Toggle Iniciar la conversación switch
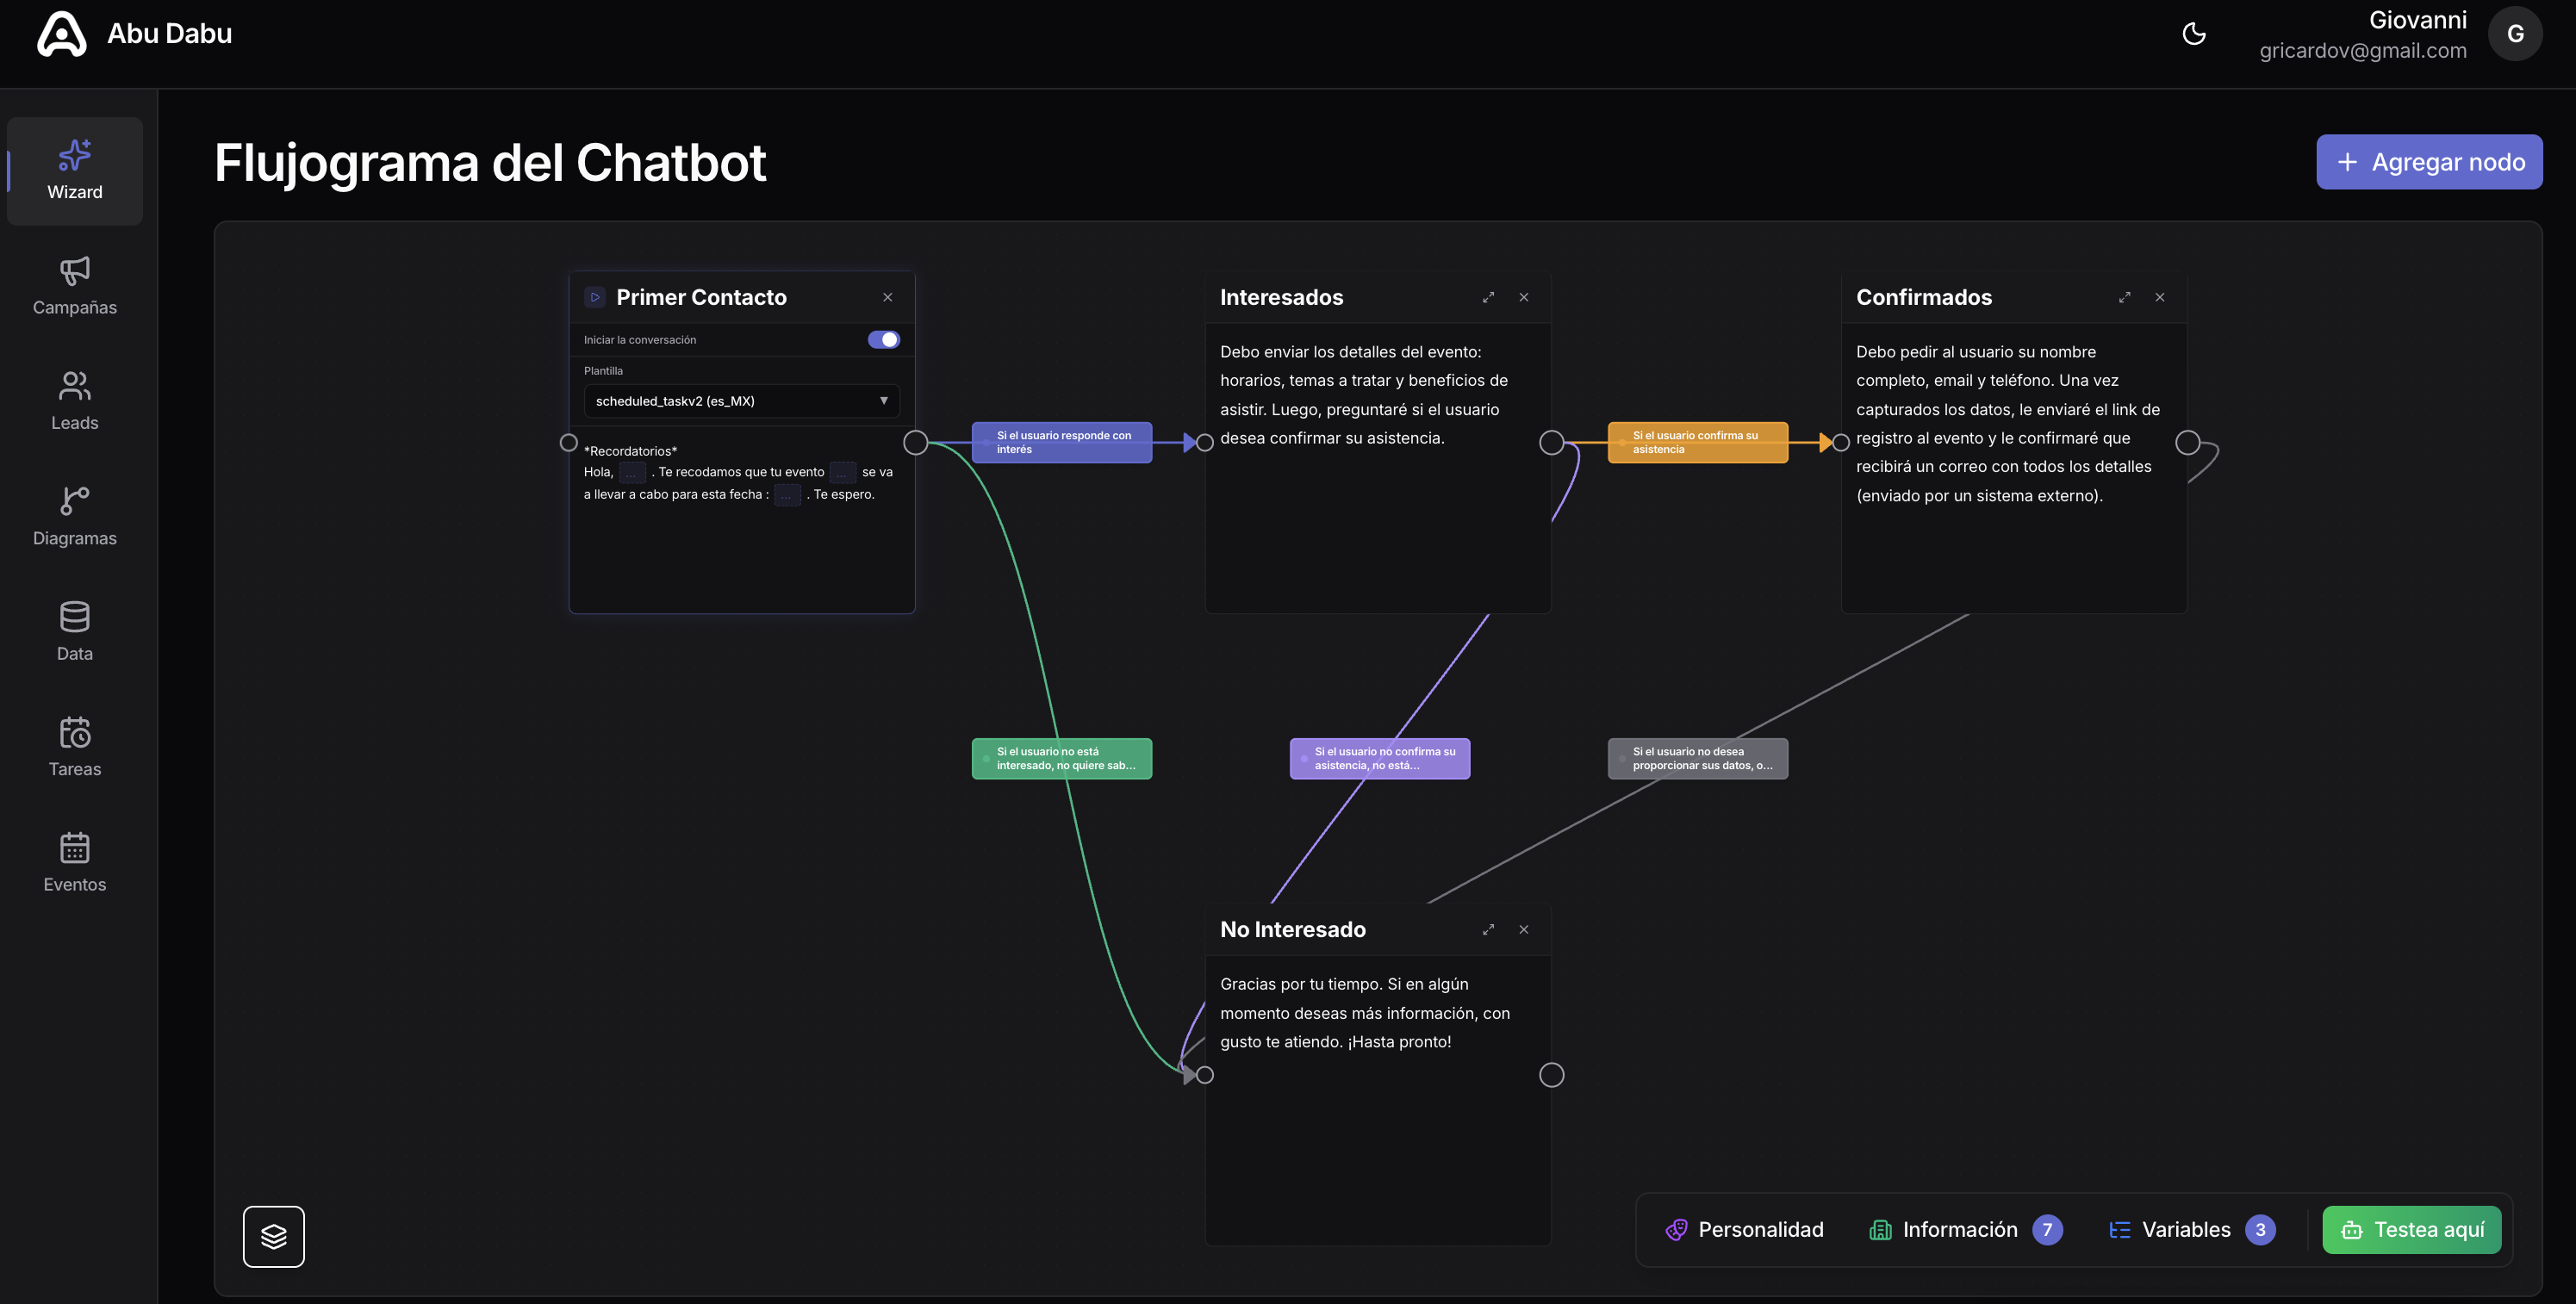This screenshot has width=2576, height=1304. [x=884, y=340]
